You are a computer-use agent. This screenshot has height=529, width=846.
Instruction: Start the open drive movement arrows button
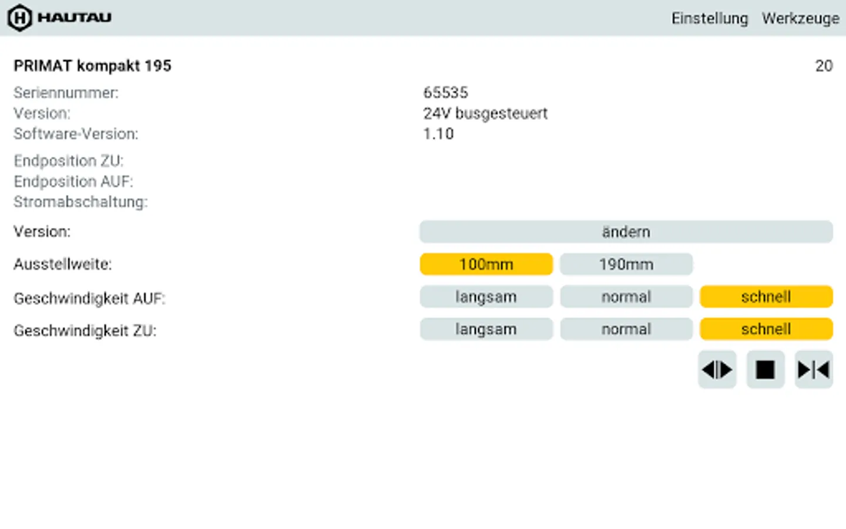coord(717,370)
